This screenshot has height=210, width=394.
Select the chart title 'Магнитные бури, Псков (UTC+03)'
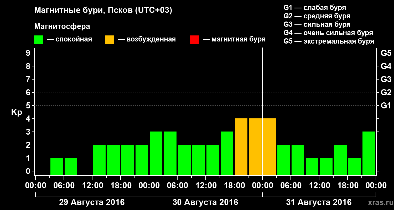tap(103, 10)
